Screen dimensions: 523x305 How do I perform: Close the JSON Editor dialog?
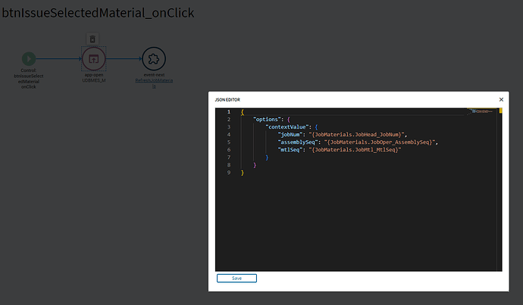(501, 100)
